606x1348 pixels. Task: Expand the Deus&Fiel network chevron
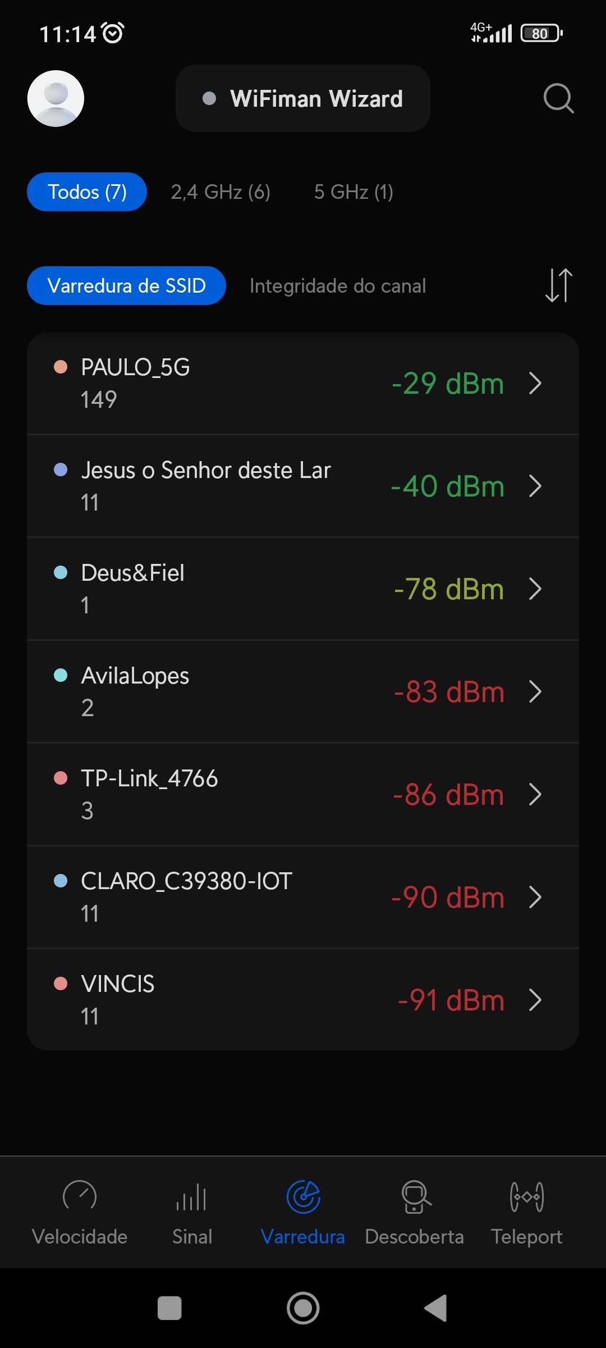coord(535,589)
